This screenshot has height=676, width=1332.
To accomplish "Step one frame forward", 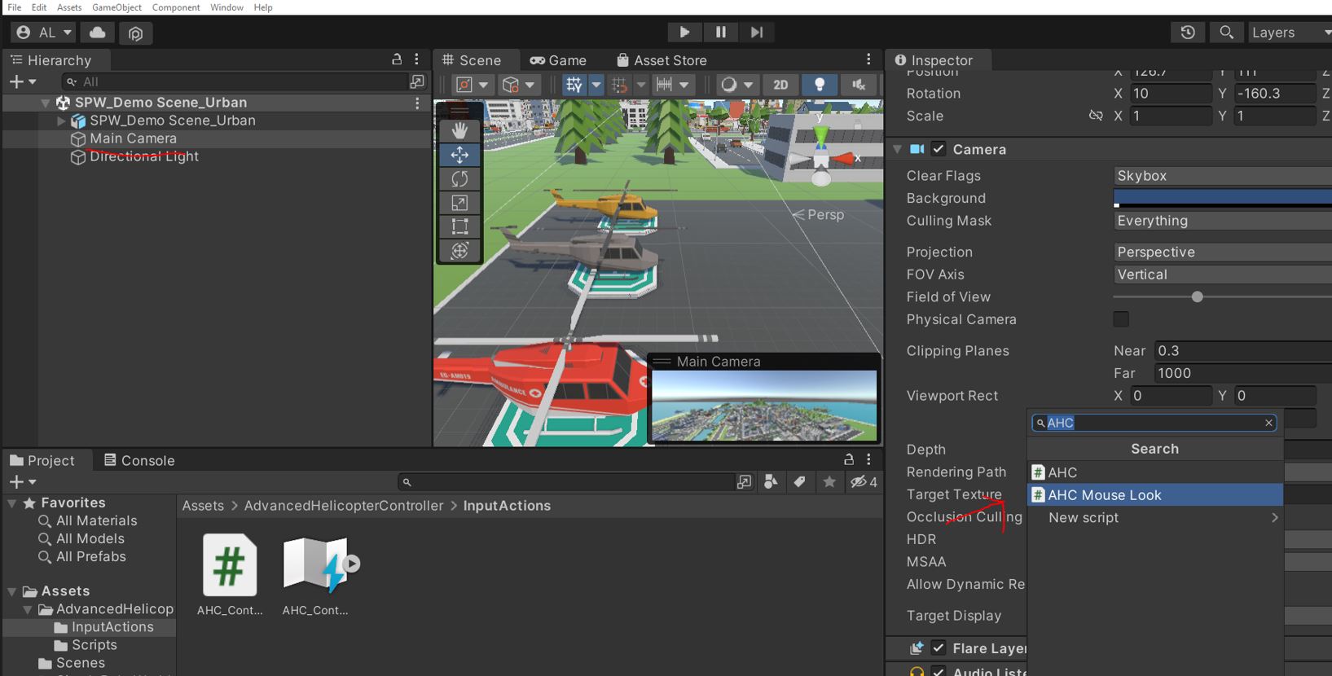I will click(x=757, y=33).
